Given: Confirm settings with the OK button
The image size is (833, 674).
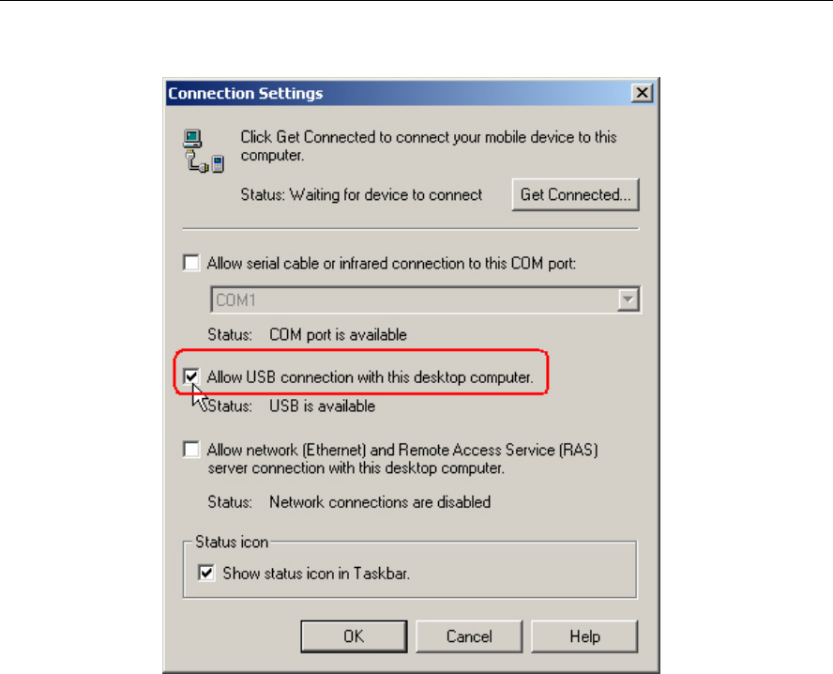Looking at the screenshot, I should pos(354,636).
